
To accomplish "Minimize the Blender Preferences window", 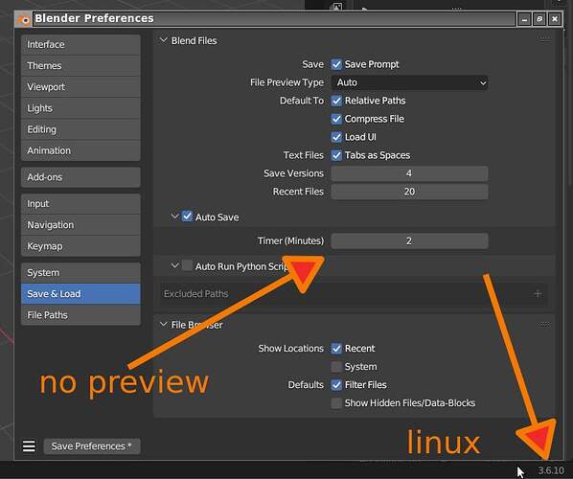I will [x=524, y=19].
